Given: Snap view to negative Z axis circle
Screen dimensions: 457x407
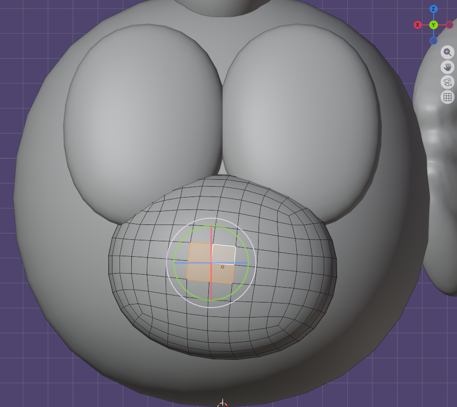Looking at the screenshot, I should (434, 41).
